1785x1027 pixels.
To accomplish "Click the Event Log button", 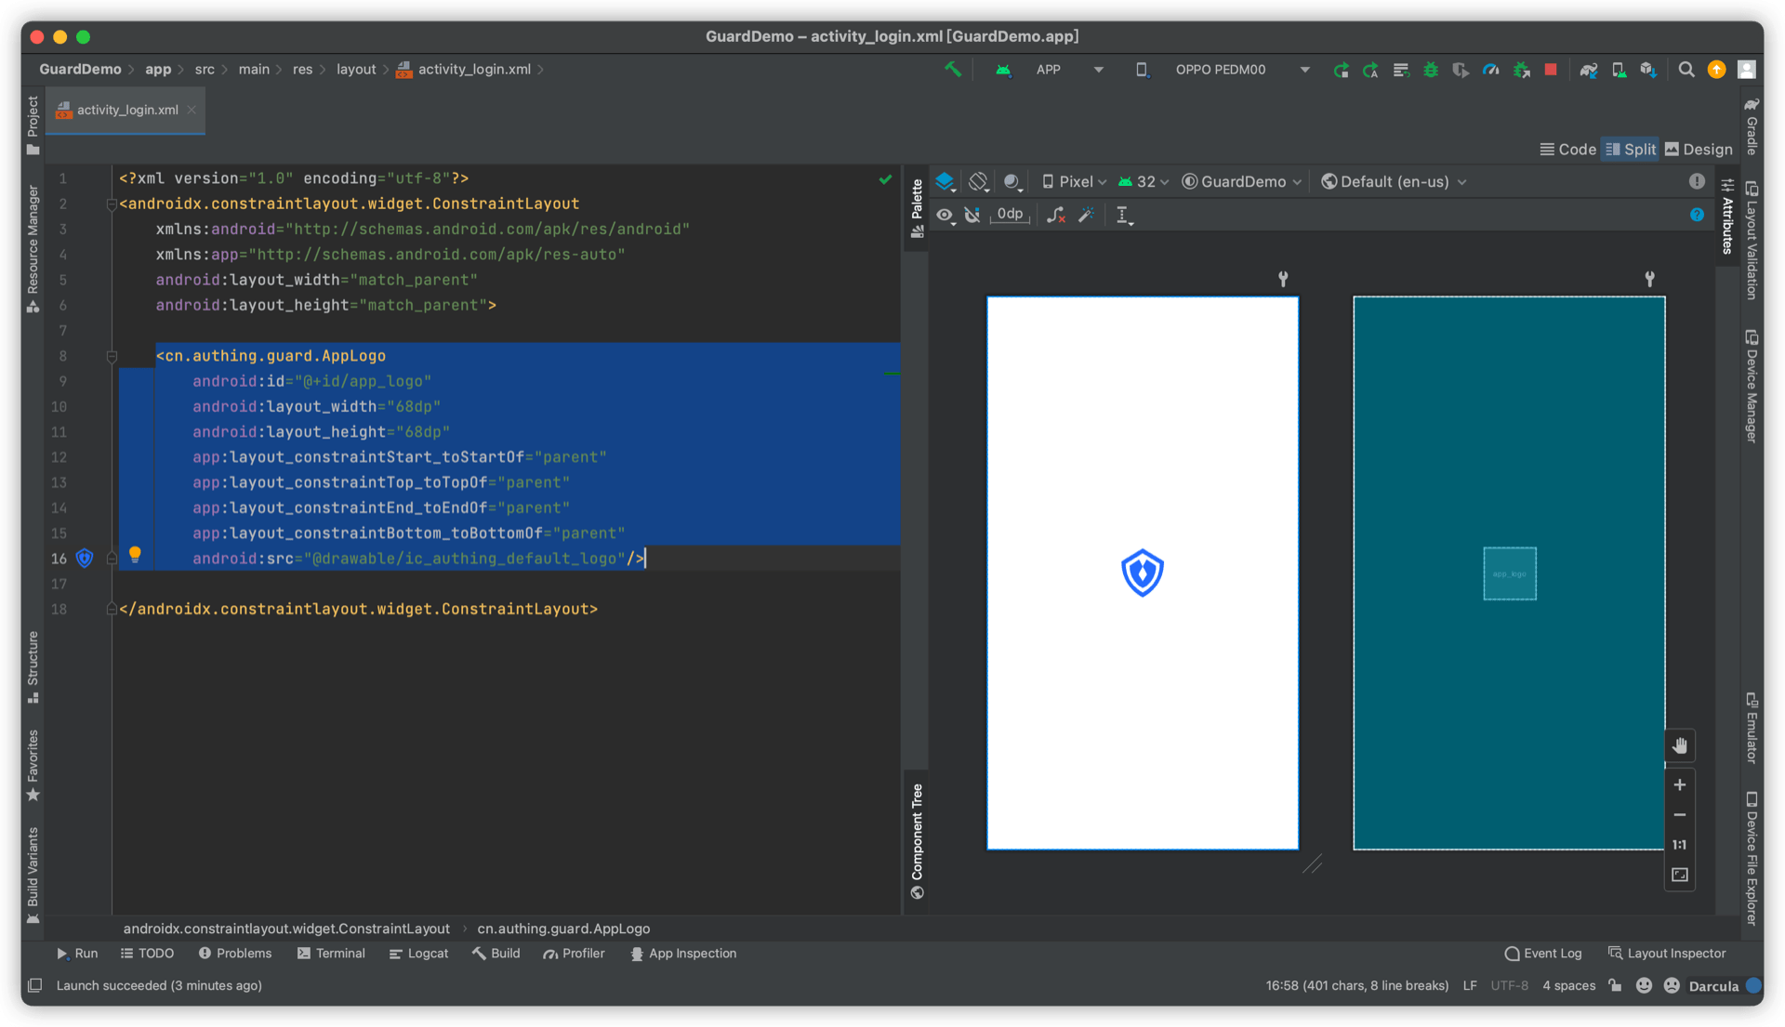I will coord(1542,954).
